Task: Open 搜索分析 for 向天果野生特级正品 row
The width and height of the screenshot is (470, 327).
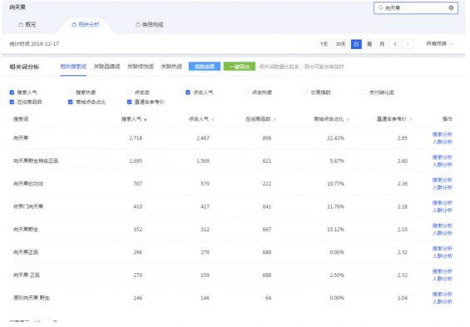Action: [442, 157]
